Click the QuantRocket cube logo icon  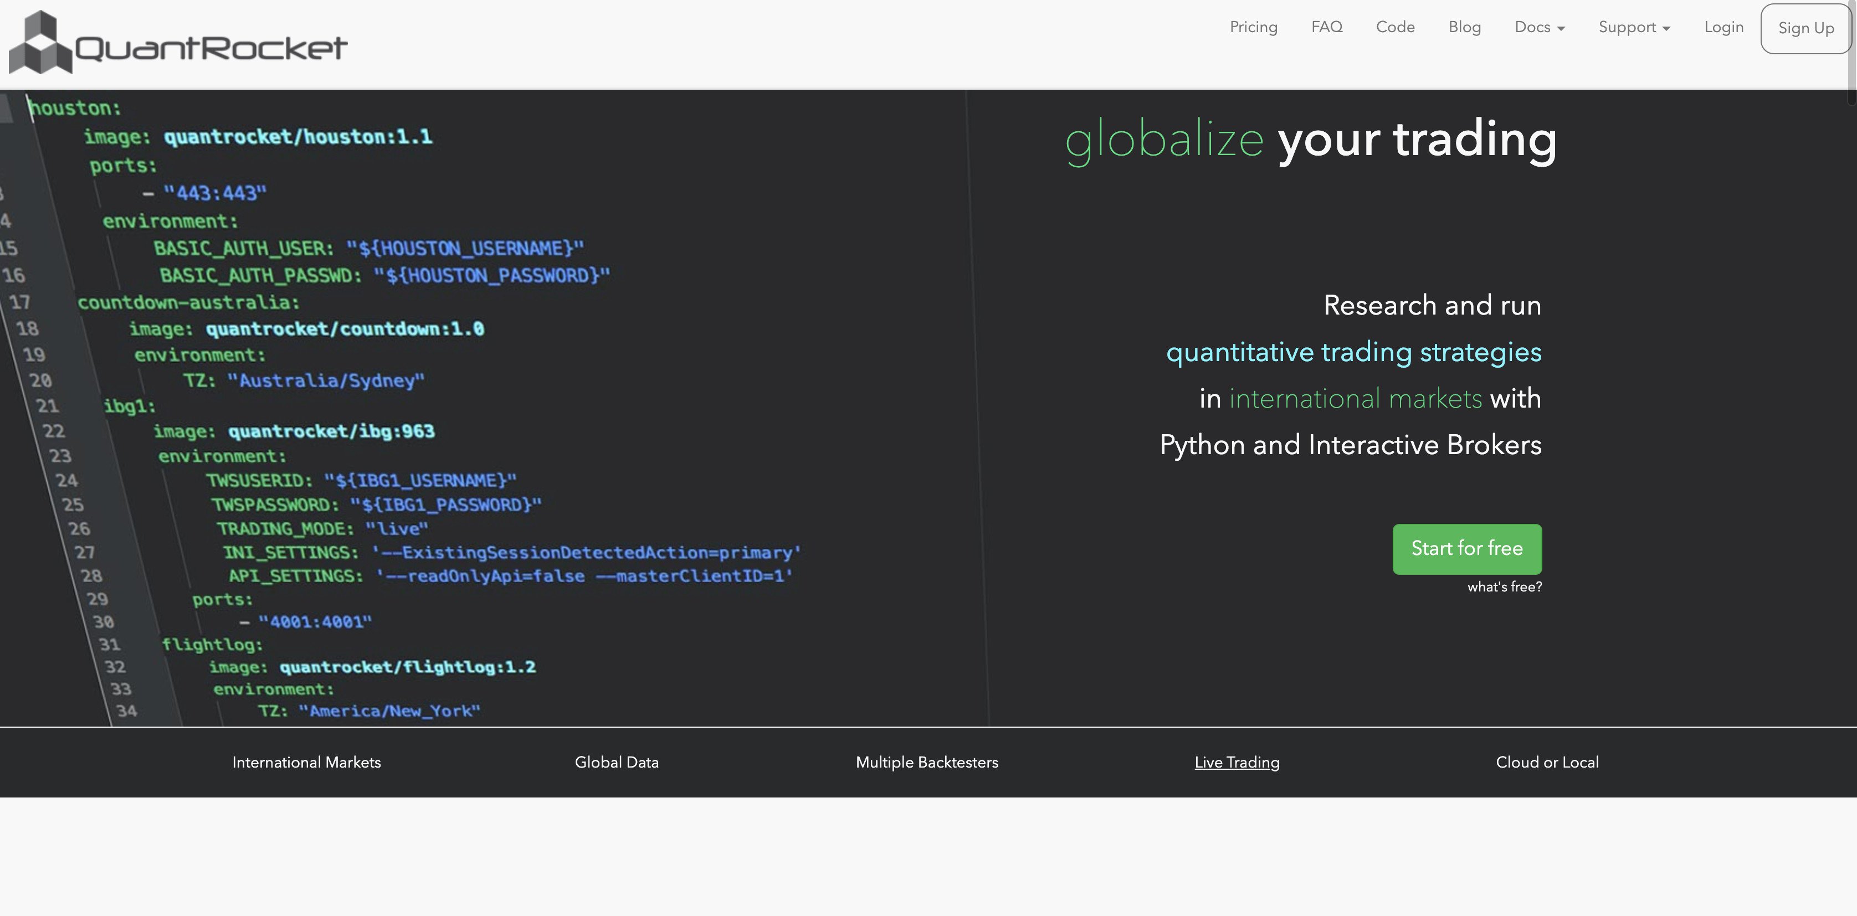[x=40, y=43]
